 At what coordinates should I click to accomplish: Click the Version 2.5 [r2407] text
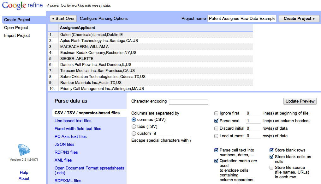point(24,159)
